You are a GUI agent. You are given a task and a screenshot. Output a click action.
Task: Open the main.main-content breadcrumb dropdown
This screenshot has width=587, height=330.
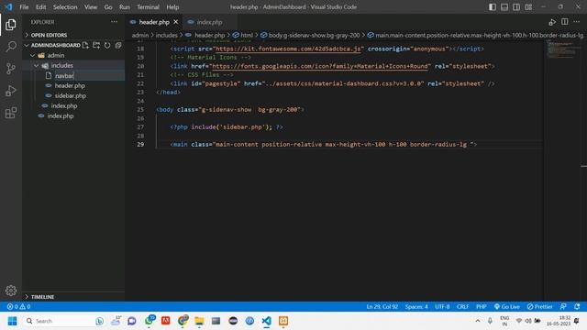coord(479,35)
